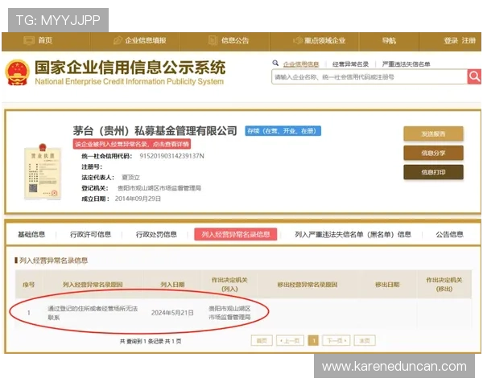This screenshot has height=386, width=483.
Task: Switch to the 公告信息 tab
Action: pyautogui.click(x=449, y=235)
